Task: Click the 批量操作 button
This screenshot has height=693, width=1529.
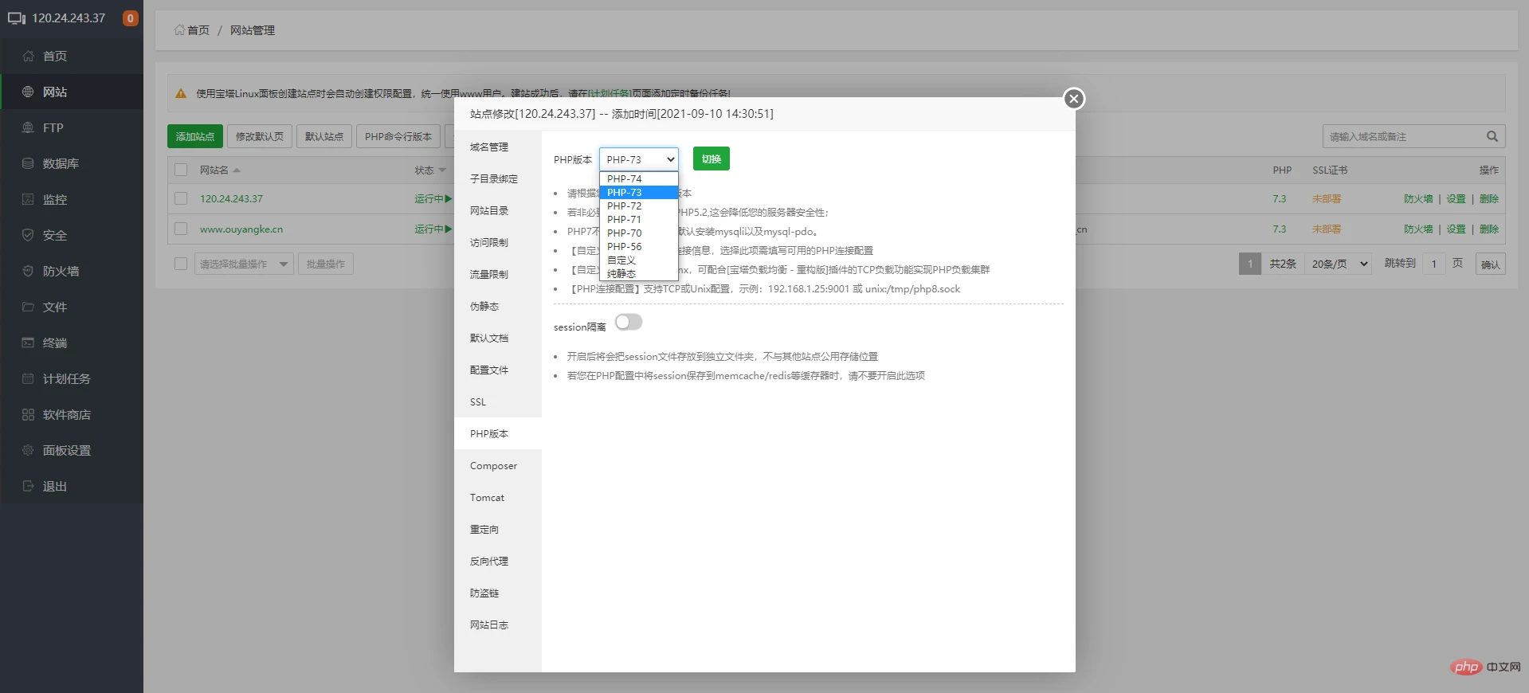Action: (326, 264)
